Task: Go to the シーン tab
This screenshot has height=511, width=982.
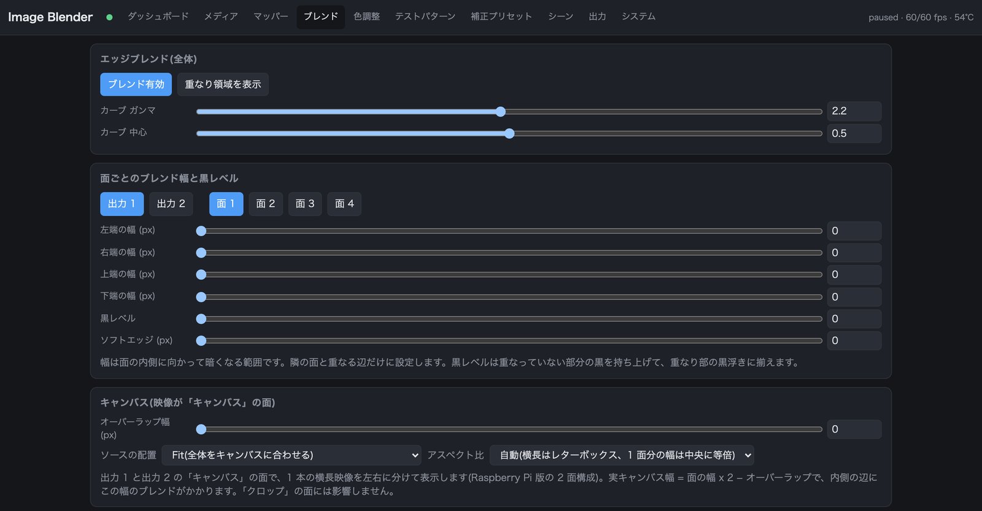Action: (560, 17)
